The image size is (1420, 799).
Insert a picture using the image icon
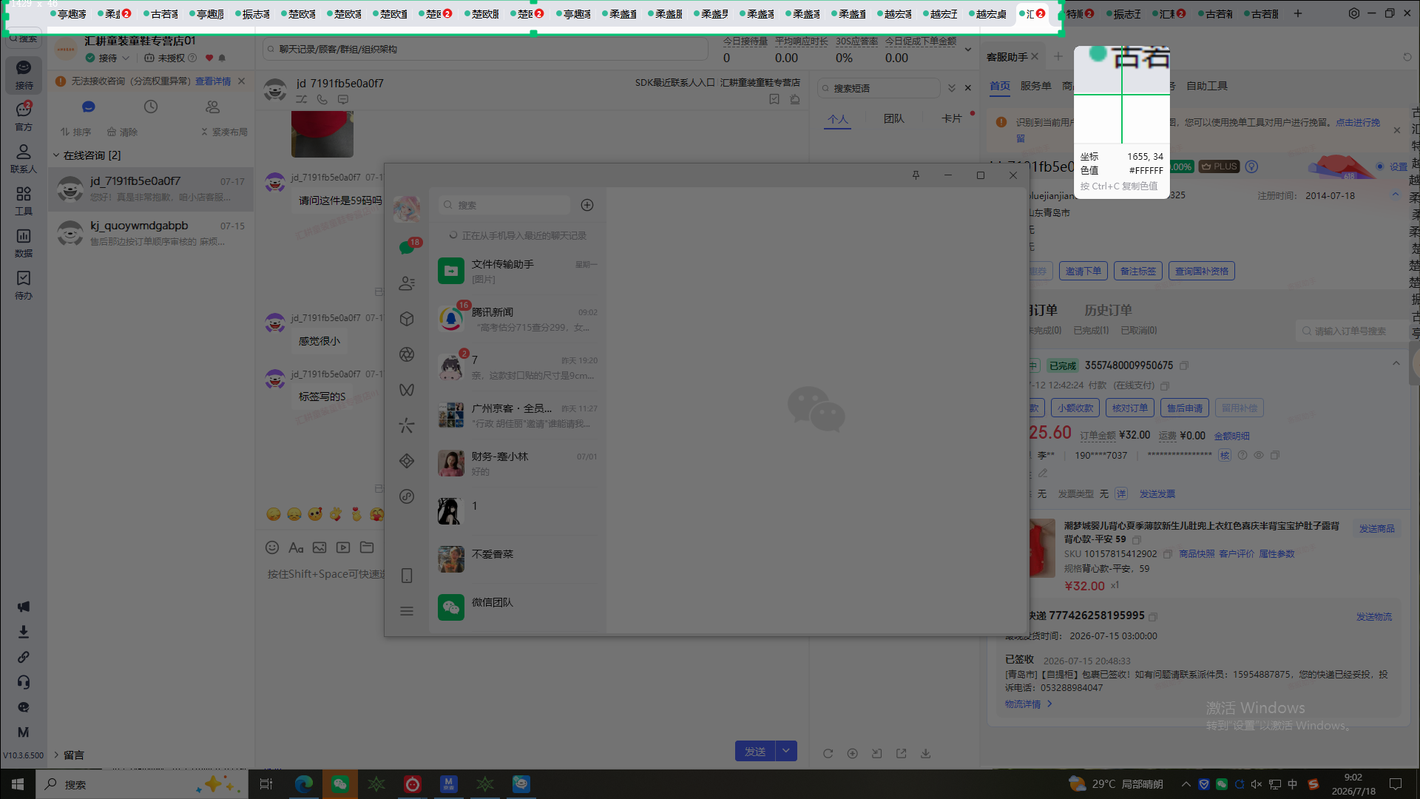coord(319,547)
